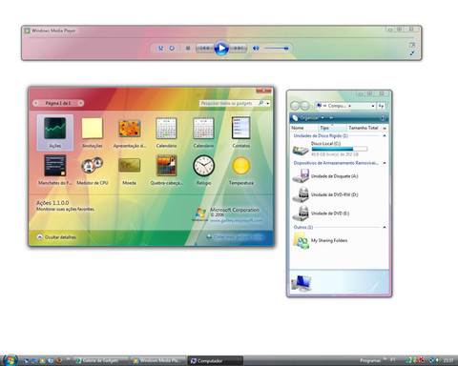The image size is (458, 366).
Task: Stop playback in Windows Media Player
Action: point(188,49)
